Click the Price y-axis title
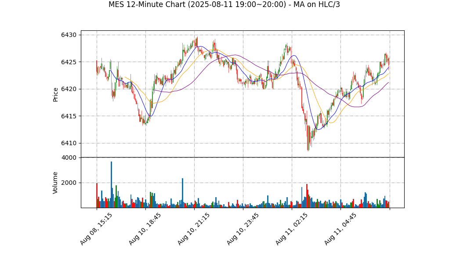This screenshot has height=253, width=449. [x=55, y=95]
